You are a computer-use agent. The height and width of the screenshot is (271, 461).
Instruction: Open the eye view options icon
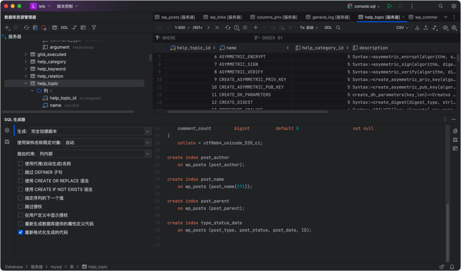[445, 27]
